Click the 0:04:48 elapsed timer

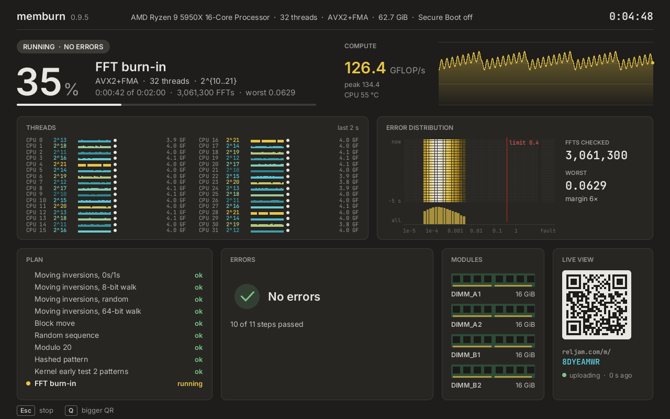pos(631,16)
